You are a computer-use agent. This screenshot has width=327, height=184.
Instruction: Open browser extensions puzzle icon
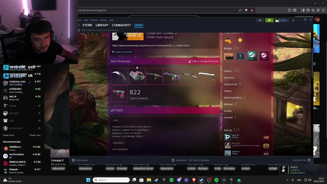click(x=289, y=10)
